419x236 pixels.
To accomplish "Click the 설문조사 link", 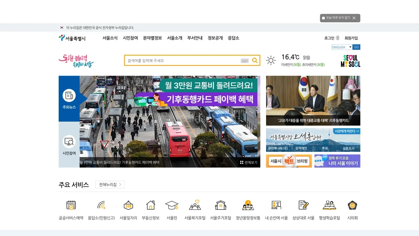I will [348, 148].
